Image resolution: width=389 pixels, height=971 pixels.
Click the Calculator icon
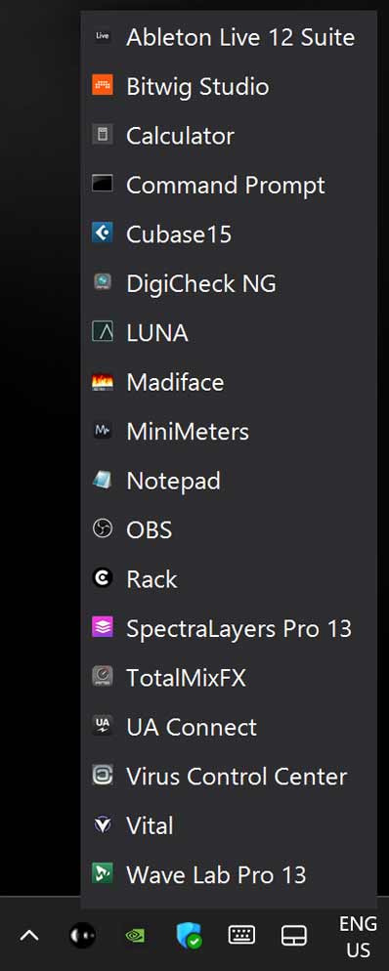point(103,135)
